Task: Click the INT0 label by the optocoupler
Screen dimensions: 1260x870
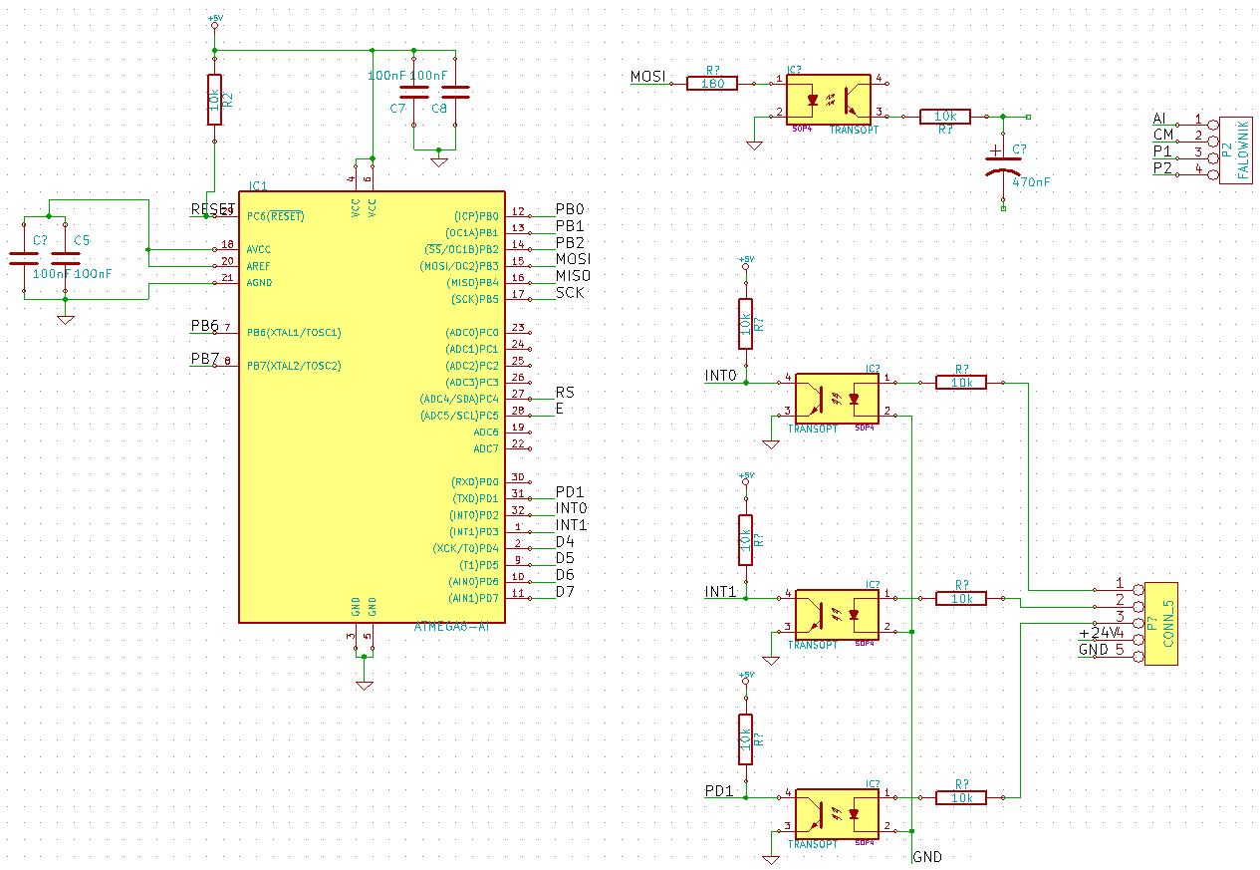Action: [x=721, y=376]
